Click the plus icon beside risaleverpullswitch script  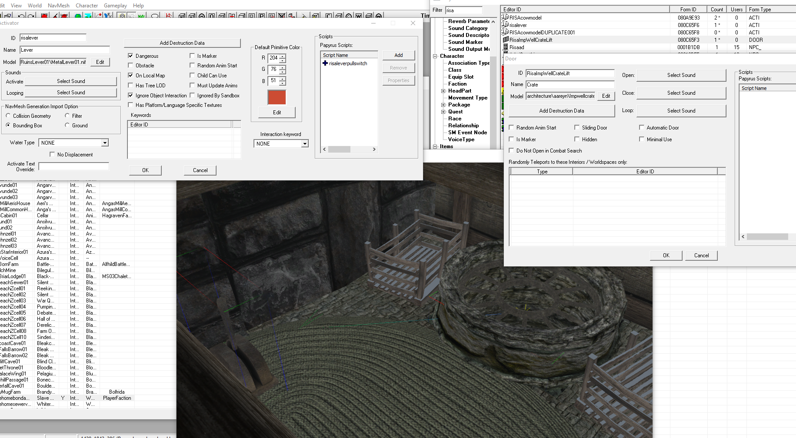pos(325,63)
